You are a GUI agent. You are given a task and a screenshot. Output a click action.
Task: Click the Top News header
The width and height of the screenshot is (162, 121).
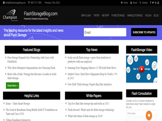click(x=92, y=50)
